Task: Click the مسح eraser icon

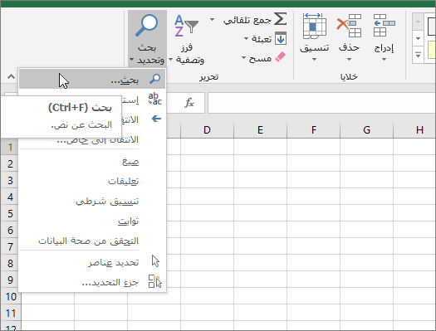Action: (x=281, y=57)
